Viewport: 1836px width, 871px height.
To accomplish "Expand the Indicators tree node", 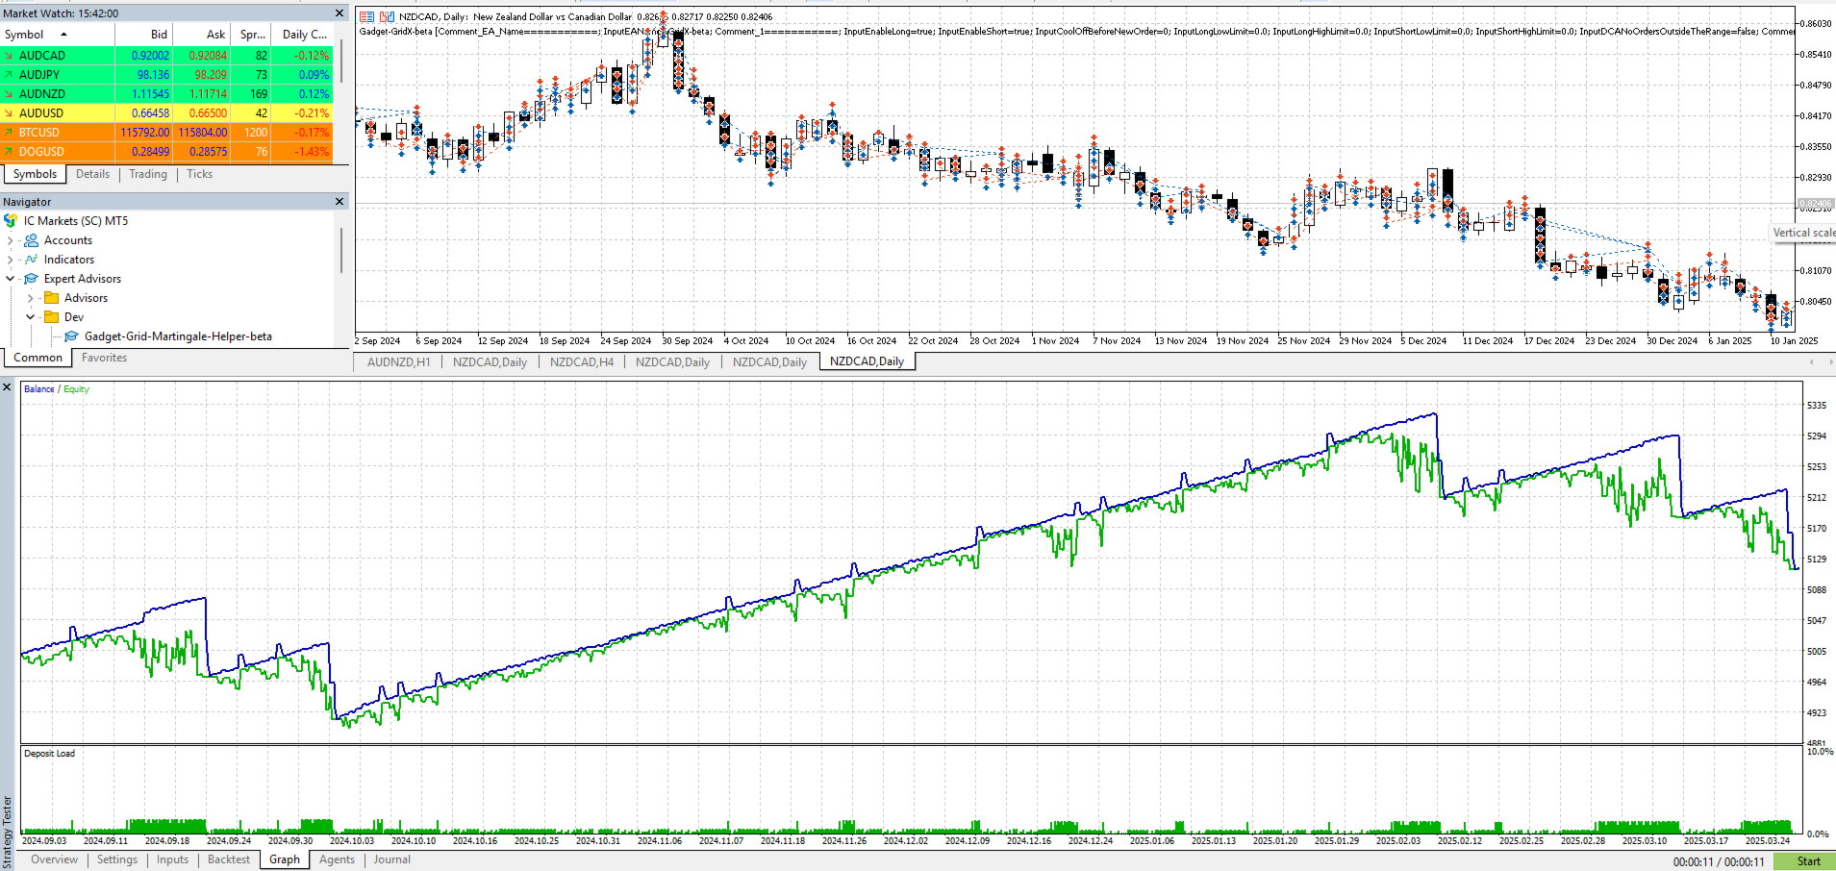I will [x=11, y=260].
